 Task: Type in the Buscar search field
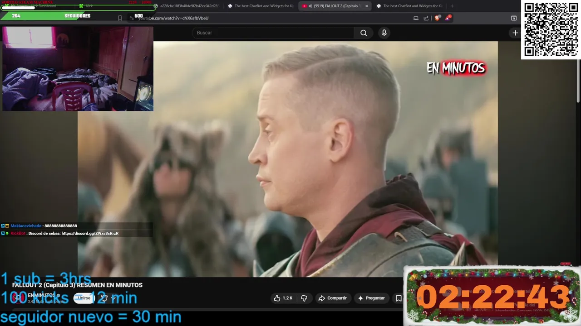click(x=272, y=33)
